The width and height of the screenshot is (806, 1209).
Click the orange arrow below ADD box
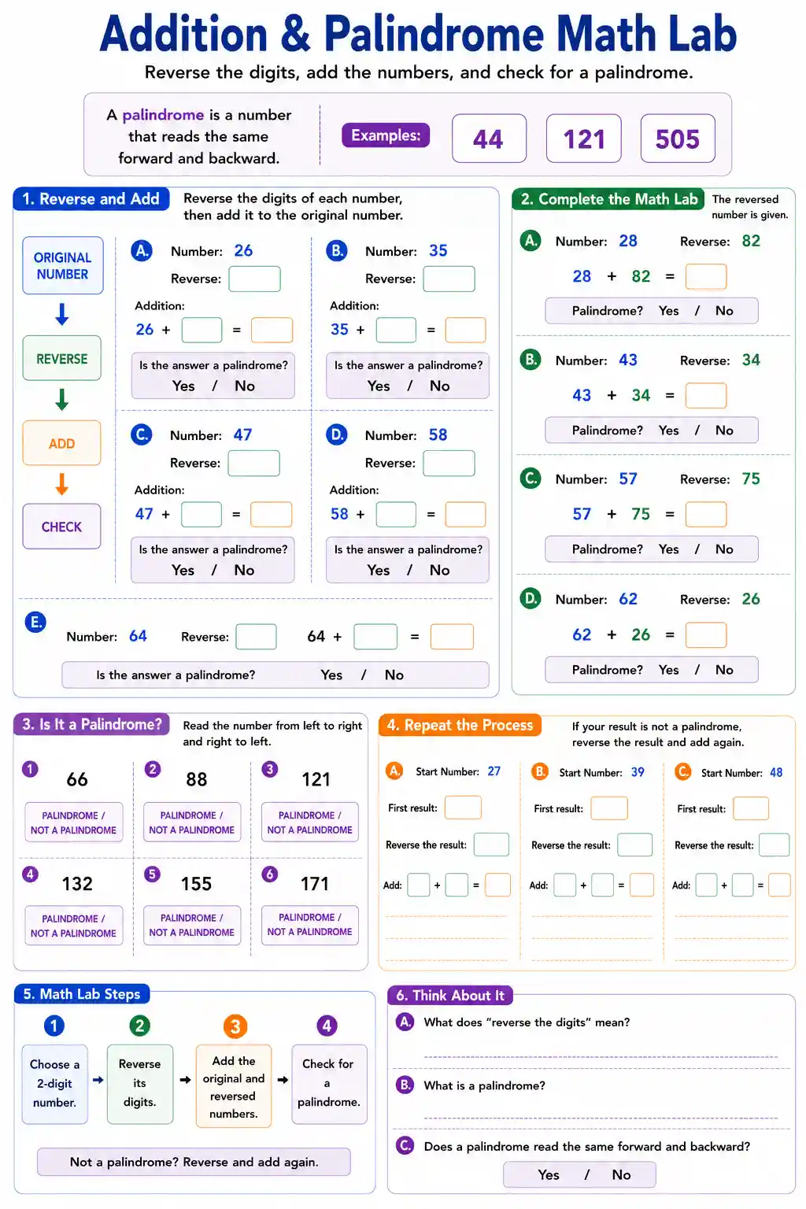(x=62, y=484)
